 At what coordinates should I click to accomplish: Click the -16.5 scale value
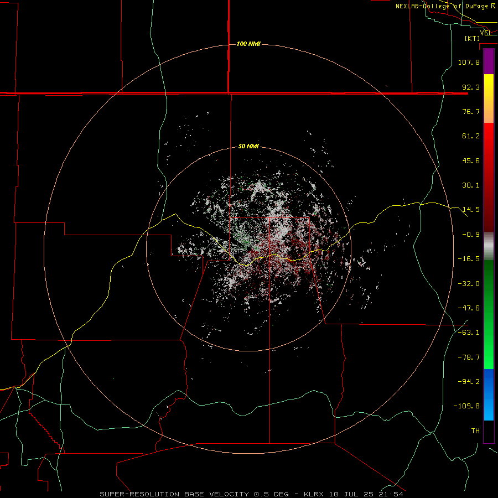pos(469,259)
